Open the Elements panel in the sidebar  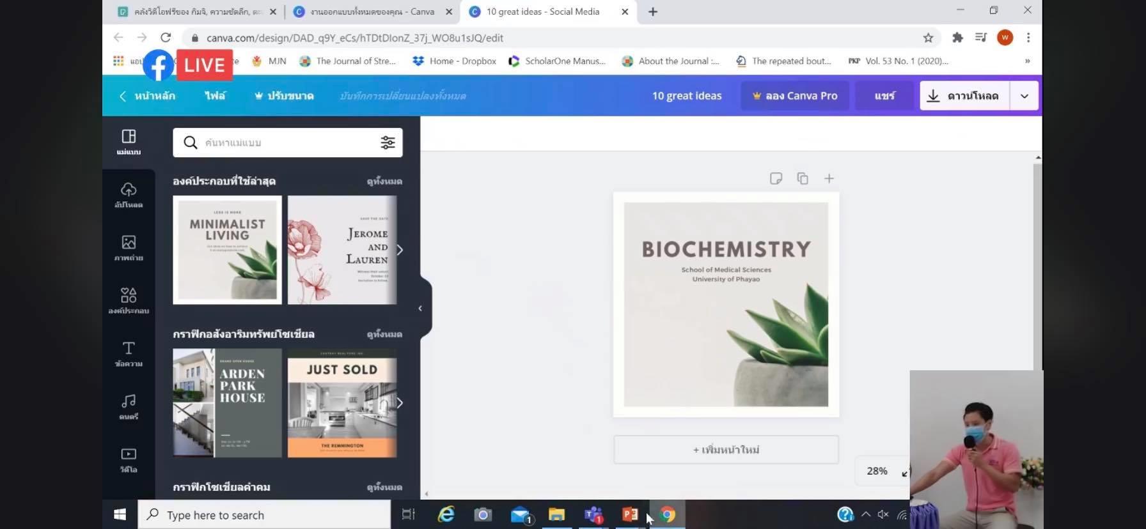pos(129,301)
